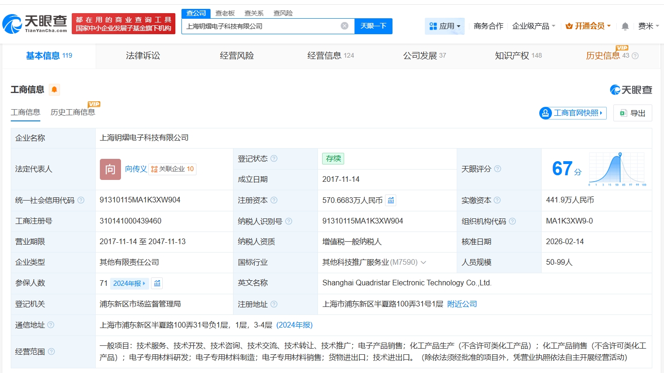
Task: Open the 开通会员 membership dropdown
Action: (588, 26)
